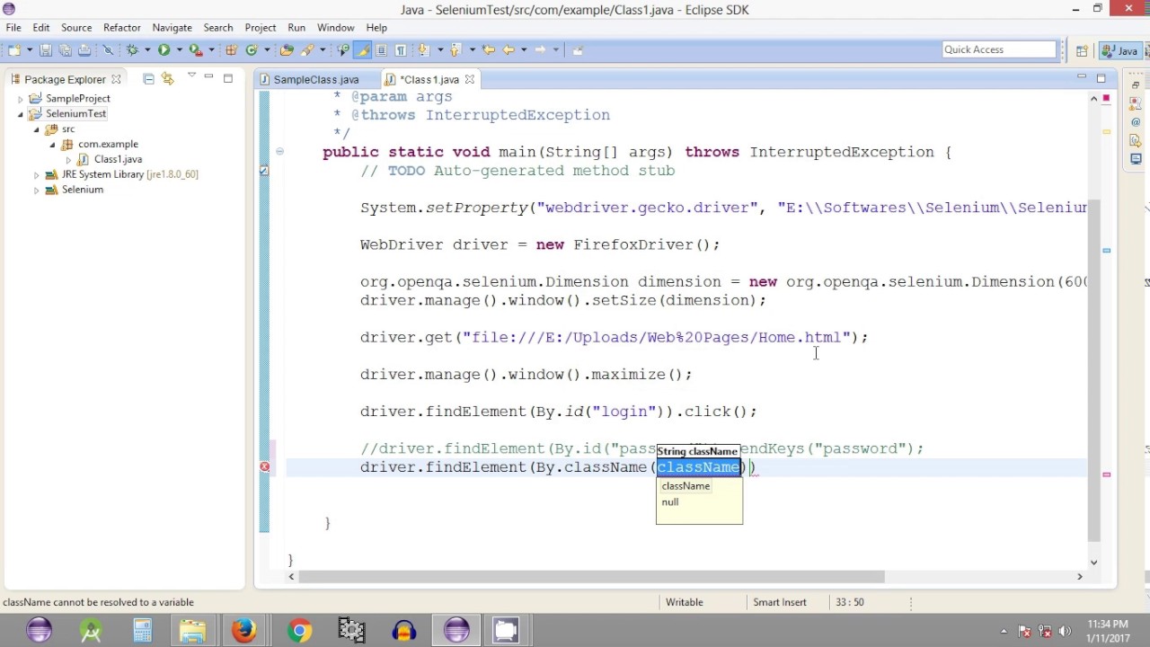Click the Open Perspective icon

coord(1083,50)
